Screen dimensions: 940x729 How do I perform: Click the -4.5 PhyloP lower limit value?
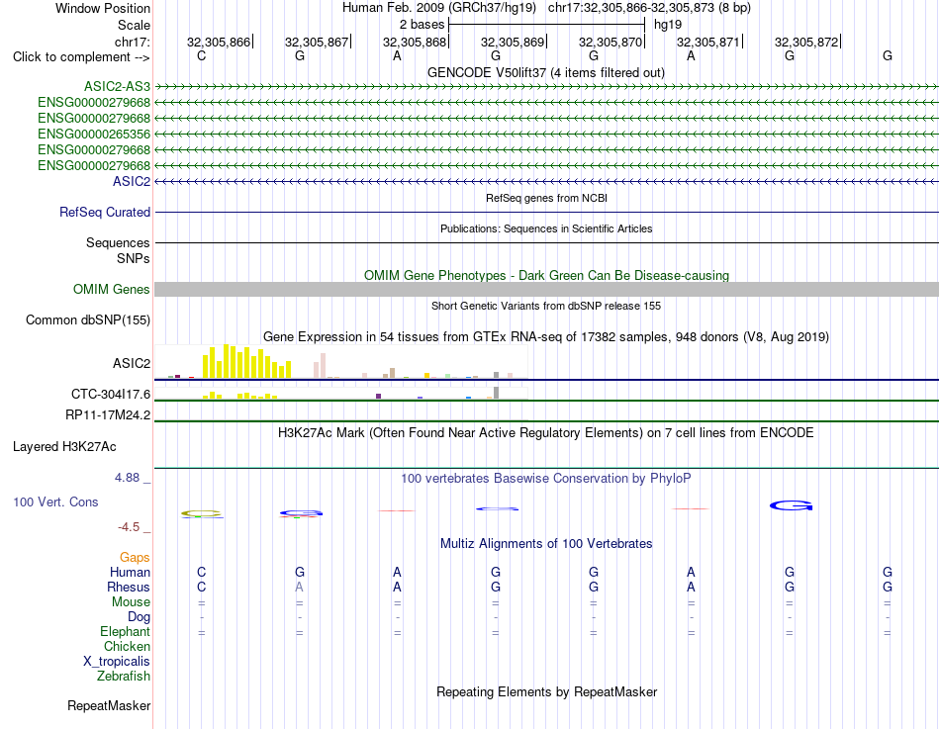pyautogui.click(x=129, y=527)
